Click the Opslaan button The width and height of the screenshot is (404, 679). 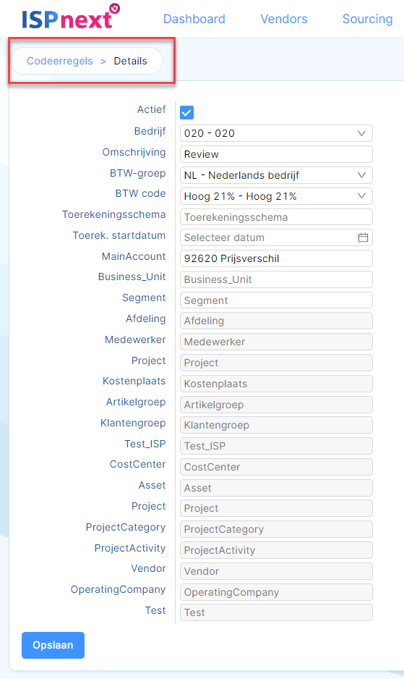tap(53, 645)
